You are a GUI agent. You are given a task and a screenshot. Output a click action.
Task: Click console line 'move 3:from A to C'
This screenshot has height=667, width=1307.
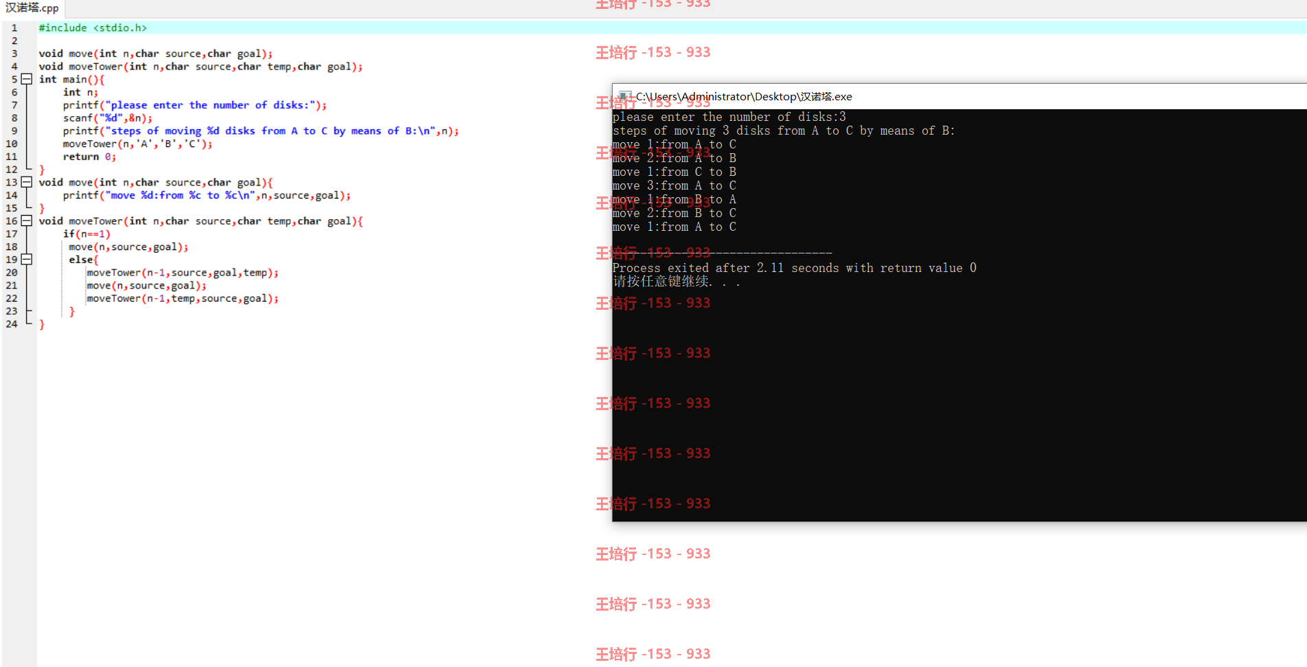[674, 185]
